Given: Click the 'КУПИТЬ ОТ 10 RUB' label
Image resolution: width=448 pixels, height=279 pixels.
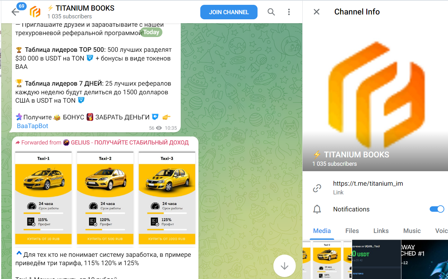Looking at the screenshot, I should 43,239.
